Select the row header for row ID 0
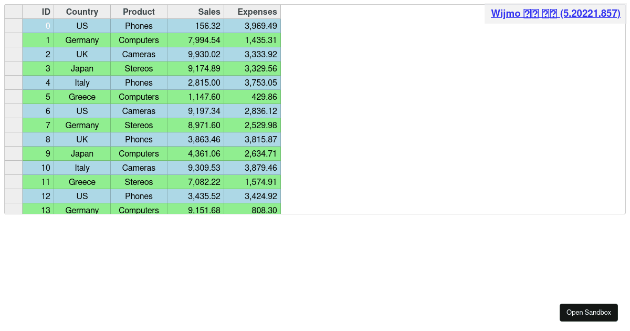This screenshot has height=331, width=630. tap(14, 26)
